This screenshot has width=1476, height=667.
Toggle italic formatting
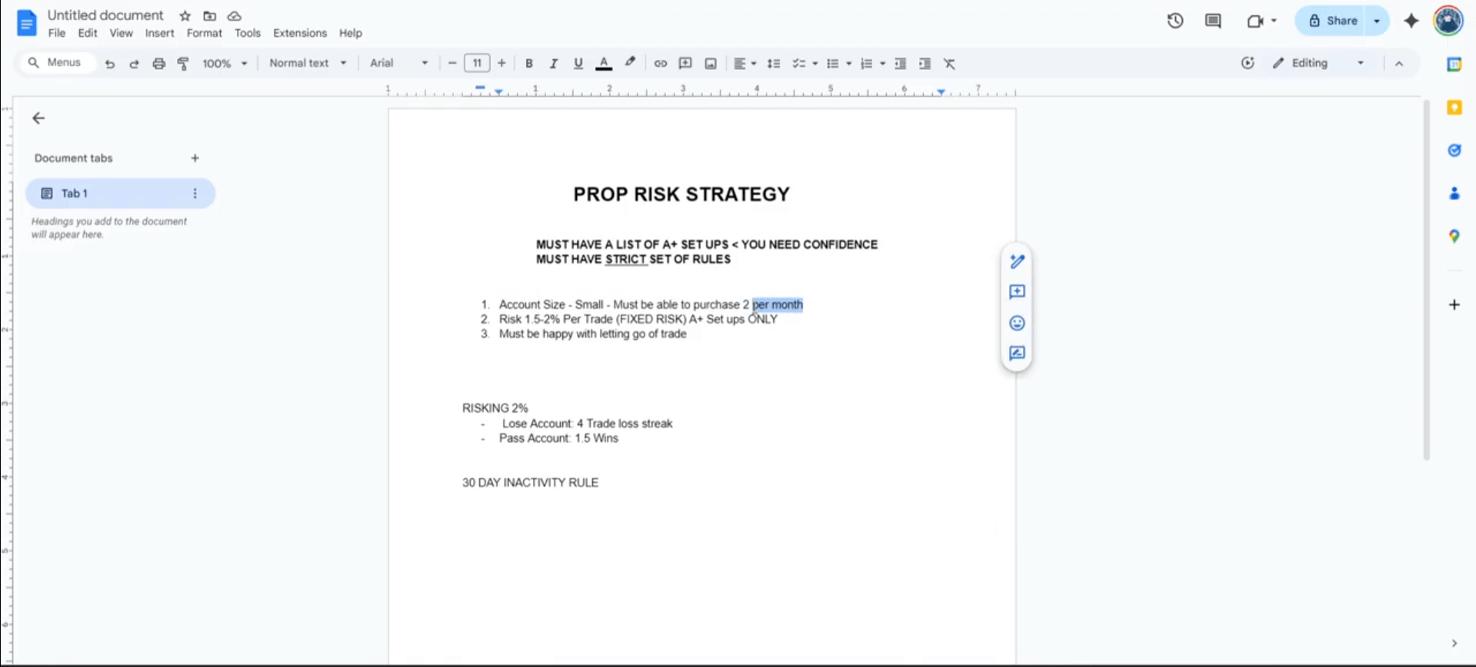click(553, 64)
